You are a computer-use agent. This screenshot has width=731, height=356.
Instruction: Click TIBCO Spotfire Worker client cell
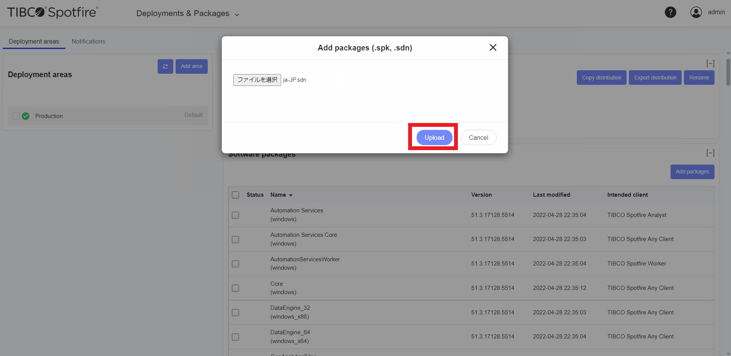[x=637, y=264]
